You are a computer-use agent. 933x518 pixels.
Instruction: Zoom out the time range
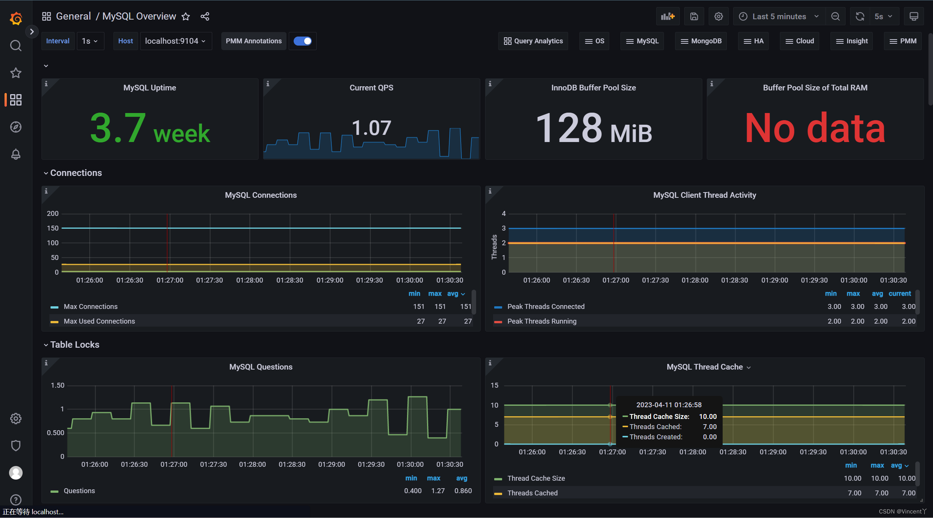coord(835,17)
